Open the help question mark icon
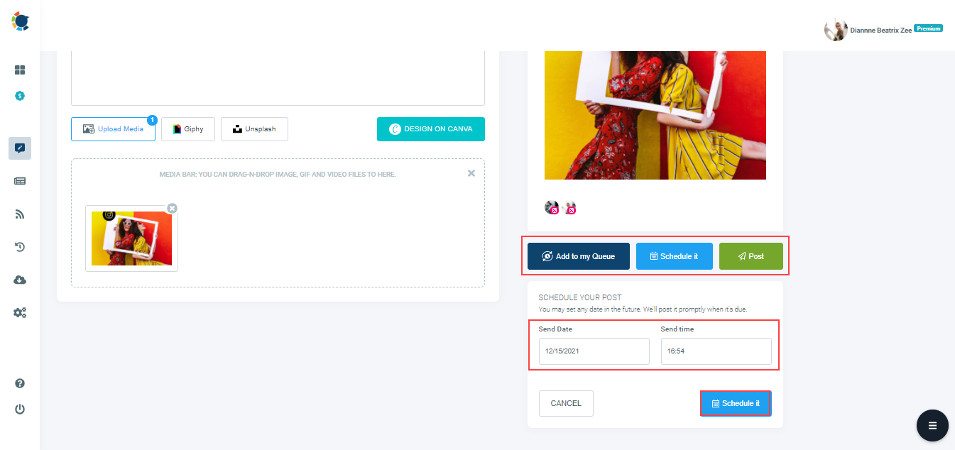The height and width of the screenshot is (450, 955). (20, 383)
